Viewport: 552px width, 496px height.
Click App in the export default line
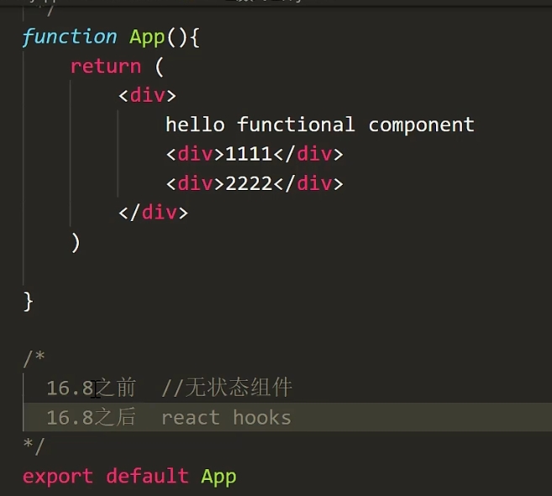[218, 476]
